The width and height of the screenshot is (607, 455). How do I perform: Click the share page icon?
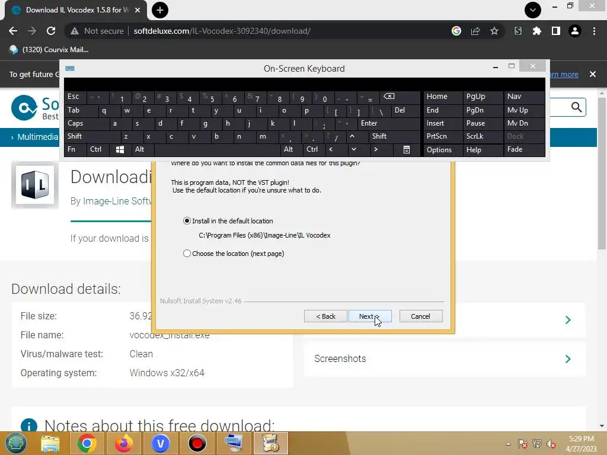pos(475,31)
